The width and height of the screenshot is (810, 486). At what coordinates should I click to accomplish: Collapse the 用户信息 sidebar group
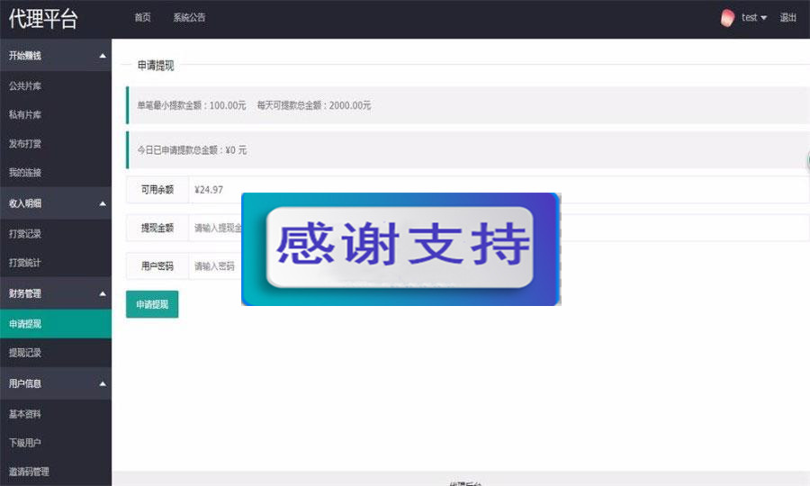coord(56,383)
